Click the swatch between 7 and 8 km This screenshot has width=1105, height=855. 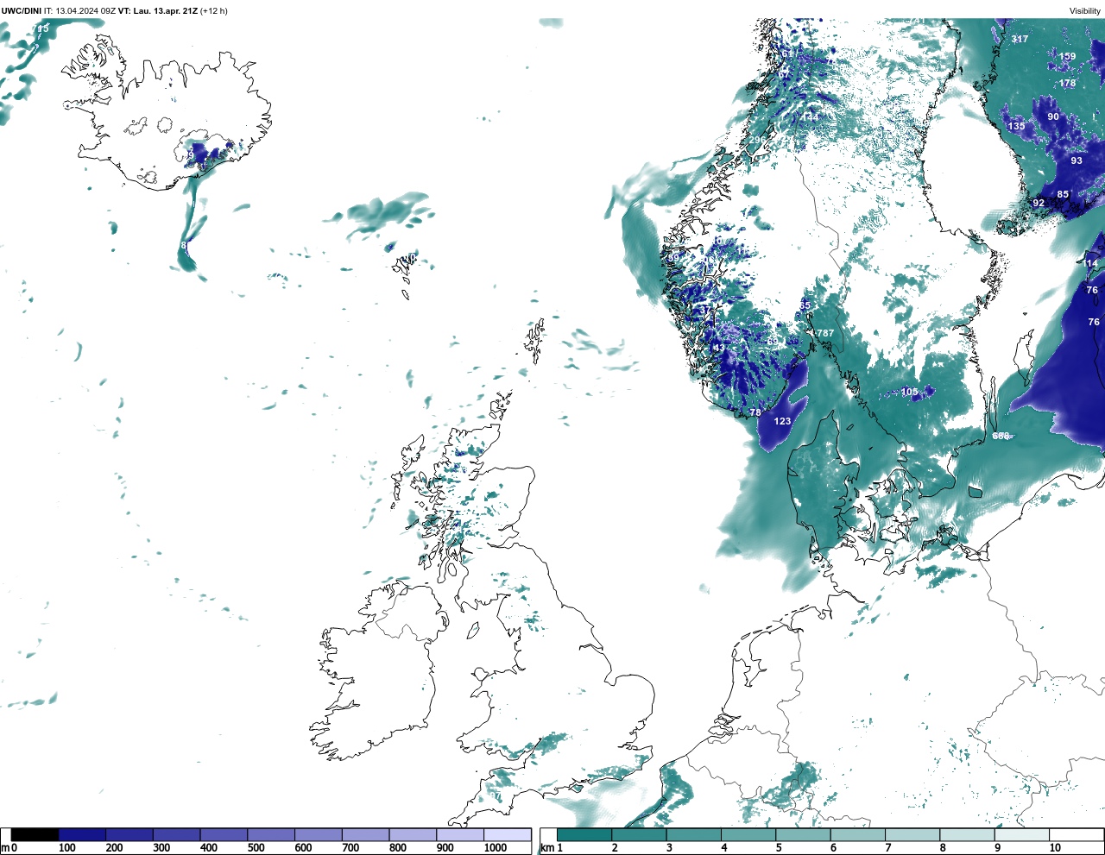(x=912, y=834)
